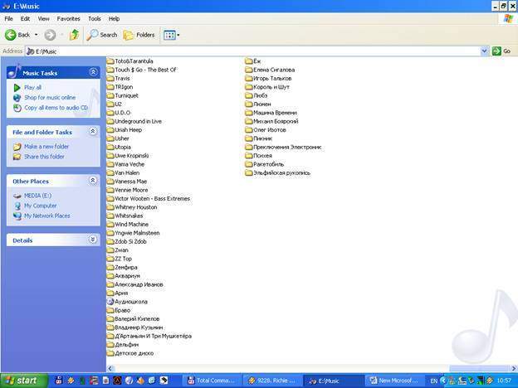Image resolution: width=518 pixels, height=388 pixels.
Task: Open the Favorites menu
Action: (68, 17)
